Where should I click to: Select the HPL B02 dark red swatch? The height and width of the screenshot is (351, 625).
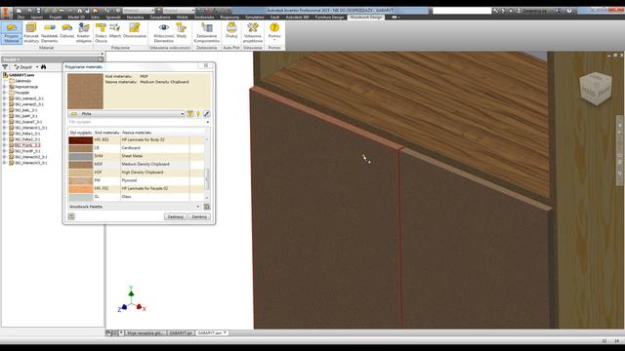click(80, 140)
